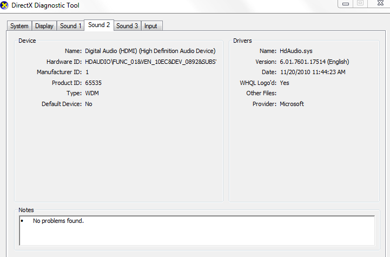Switch to the System tab
This screenshot has height=257, width=390.
(x=19, y=26)
